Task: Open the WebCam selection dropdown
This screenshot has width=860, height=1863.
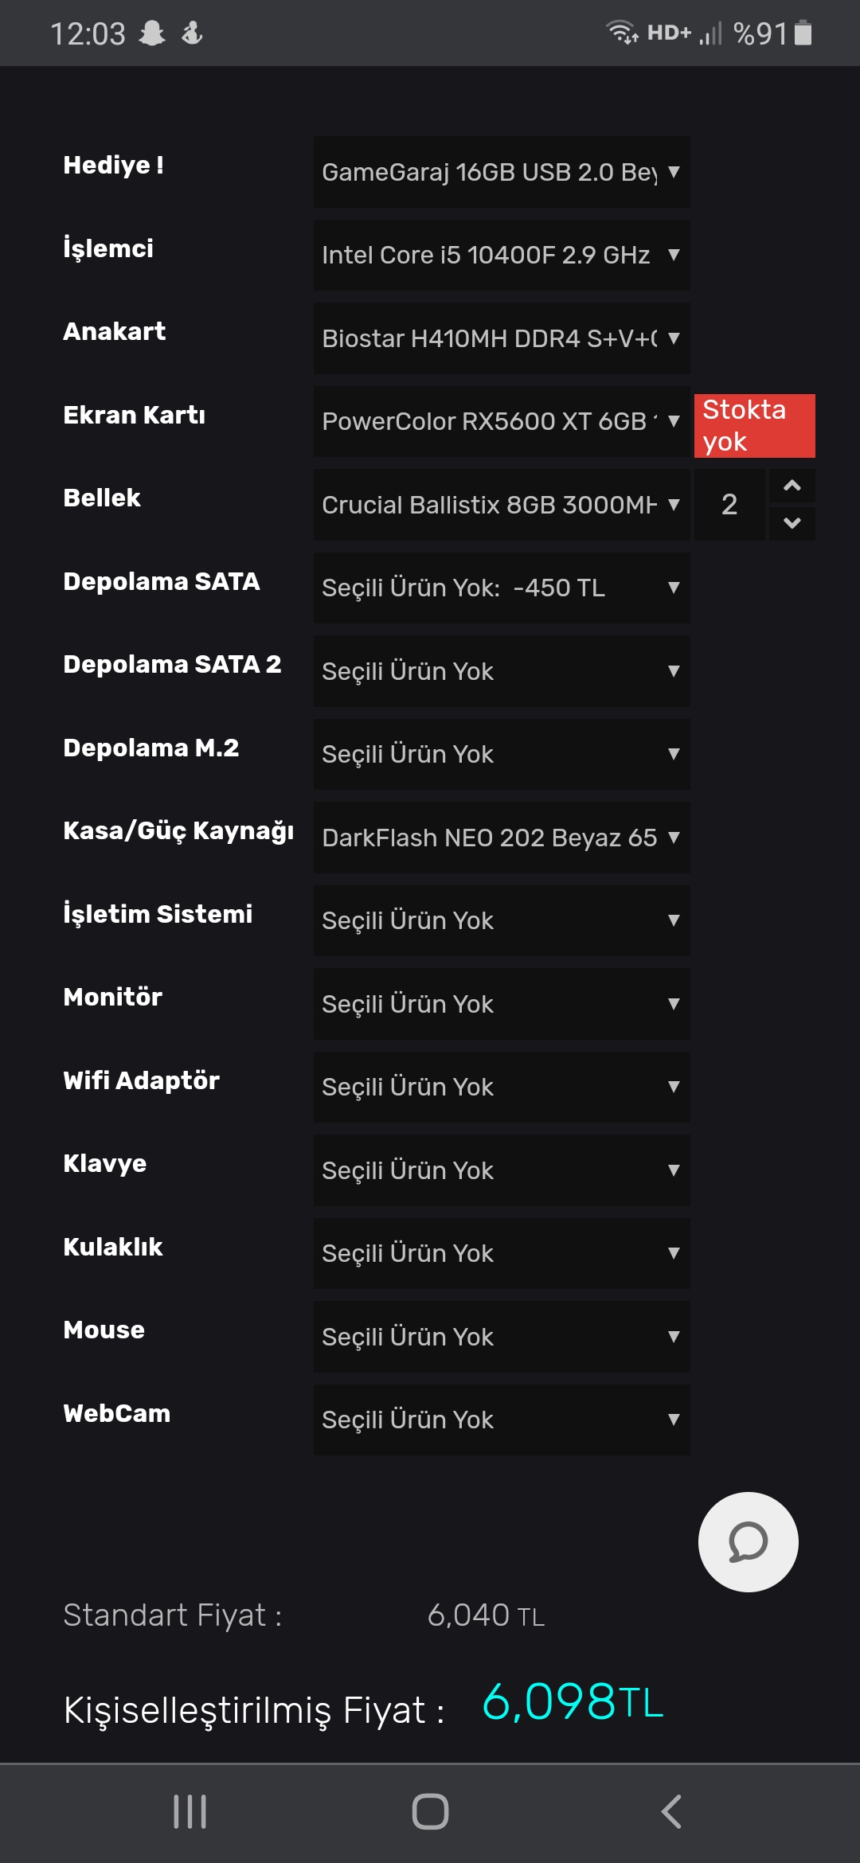Action: coord(502,1420)
